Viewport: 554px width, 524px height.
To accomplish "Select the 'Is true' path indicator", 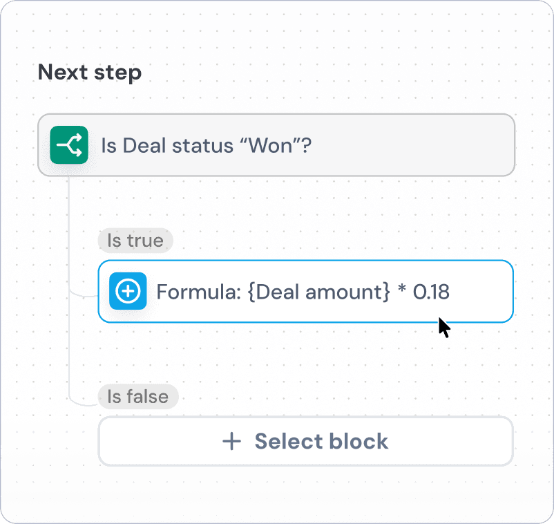I will click(135, 241).
